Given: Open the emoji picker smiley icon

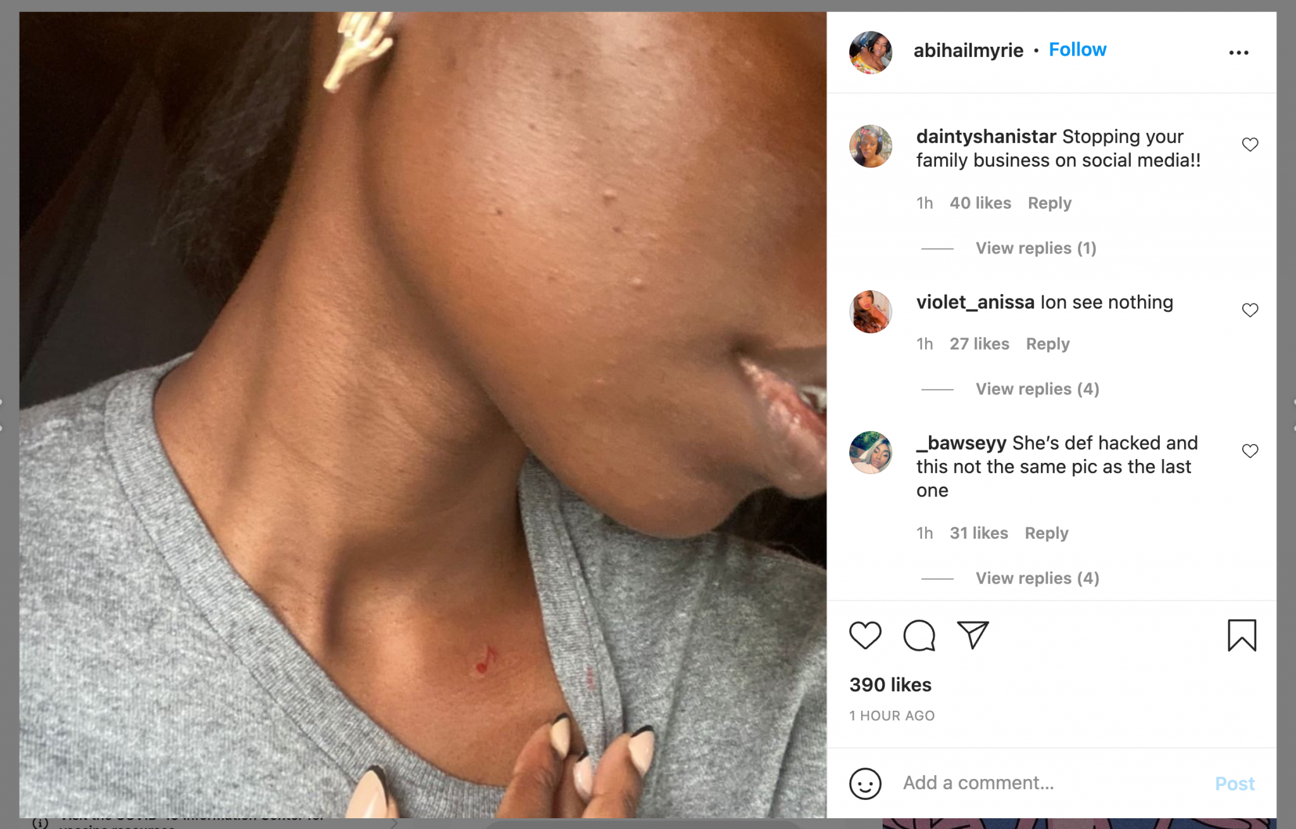Looking at the screenshot, I should point(865,783).
